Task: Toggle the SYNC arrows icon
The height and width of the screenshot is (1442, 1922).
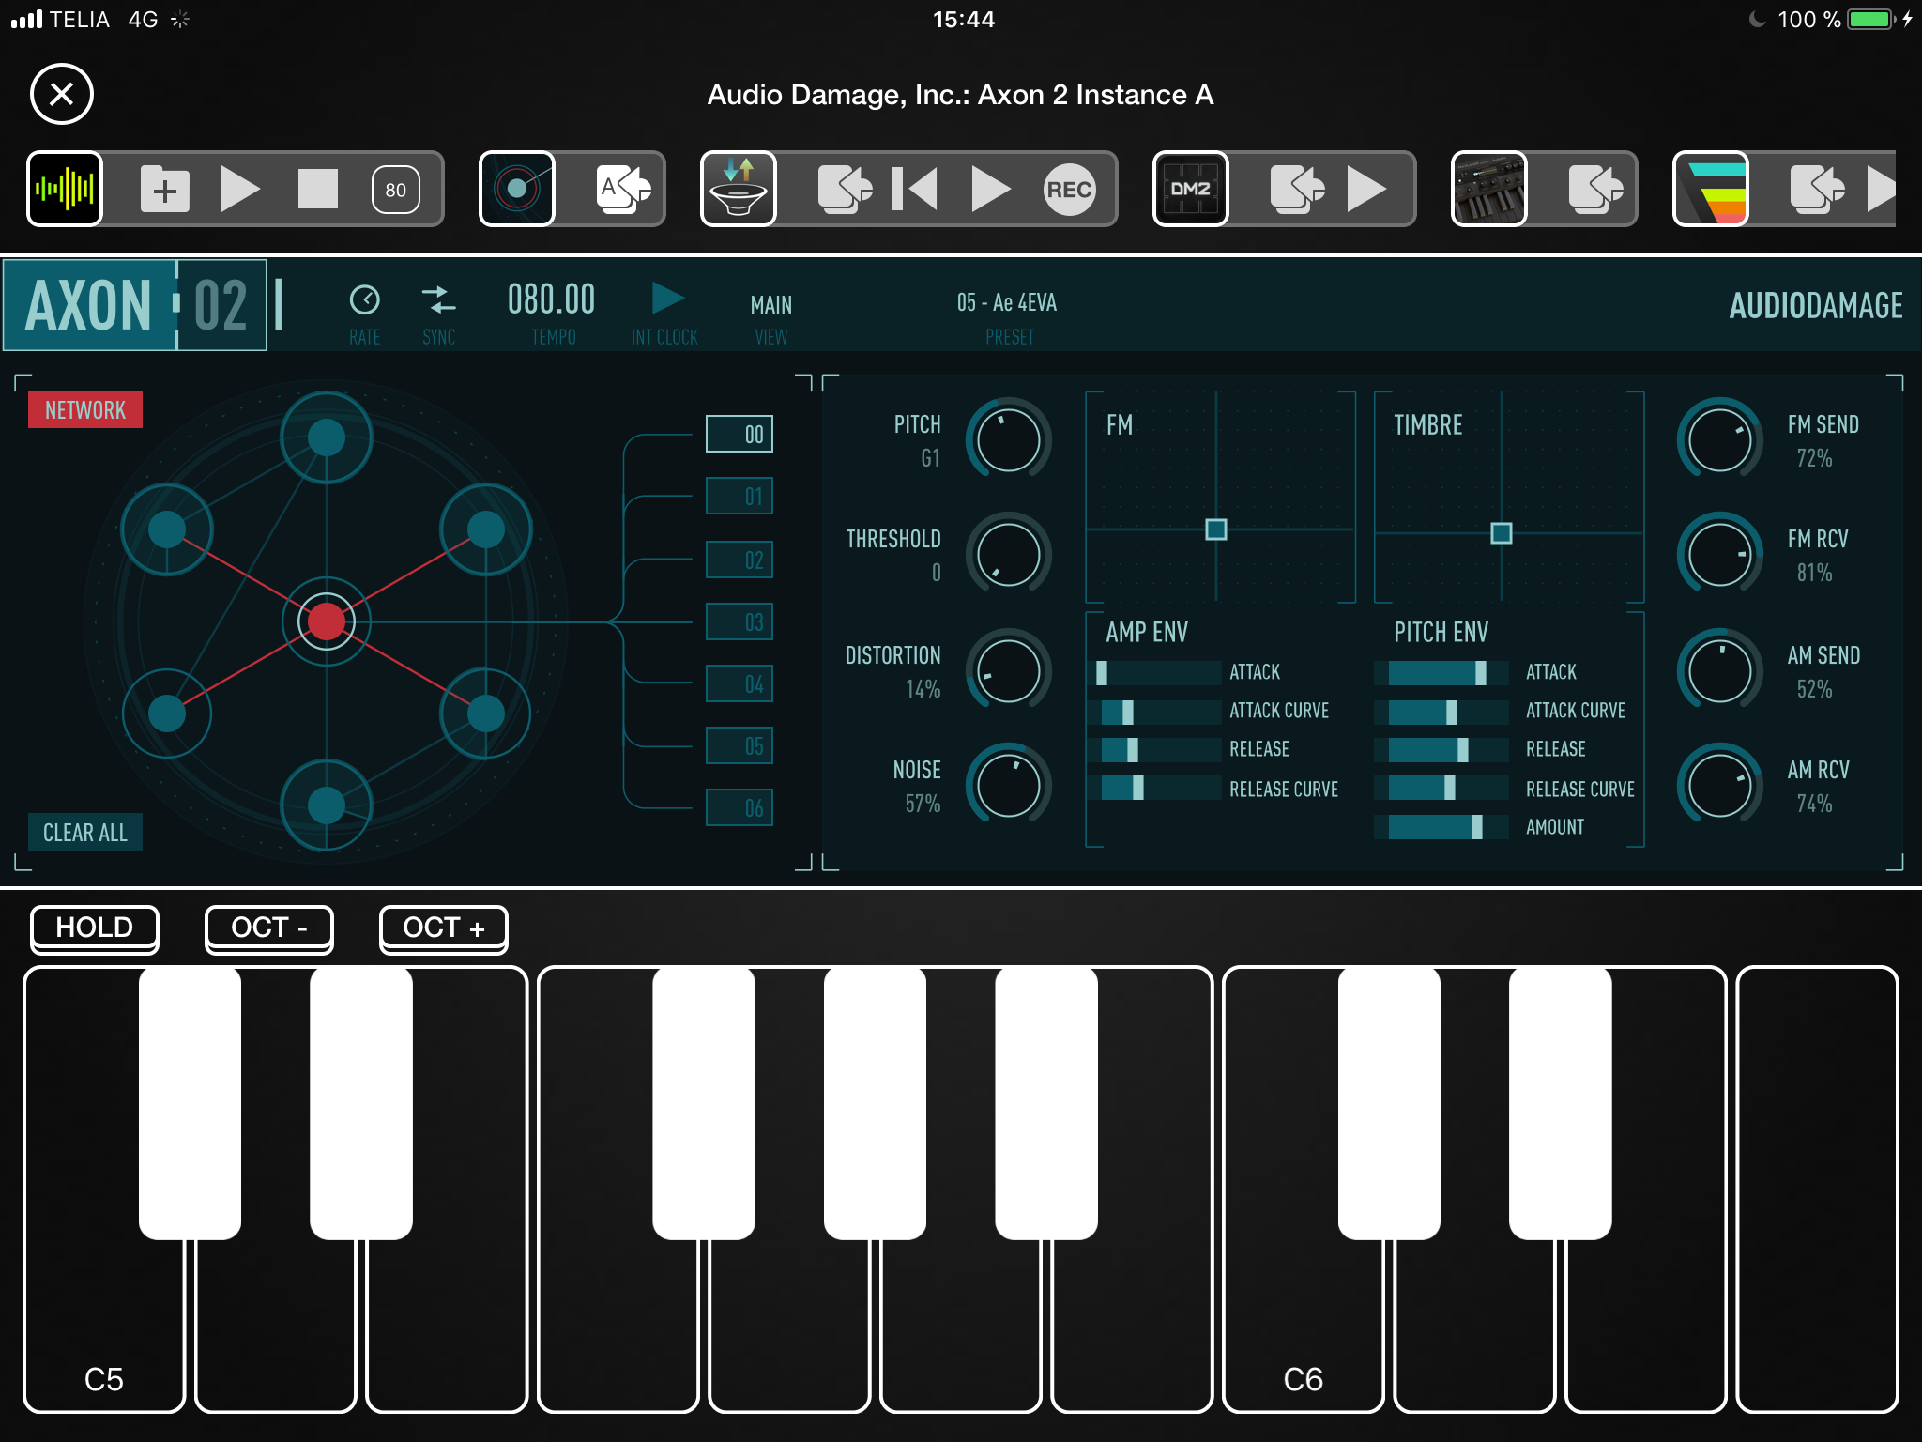Action: coord(438,300)
